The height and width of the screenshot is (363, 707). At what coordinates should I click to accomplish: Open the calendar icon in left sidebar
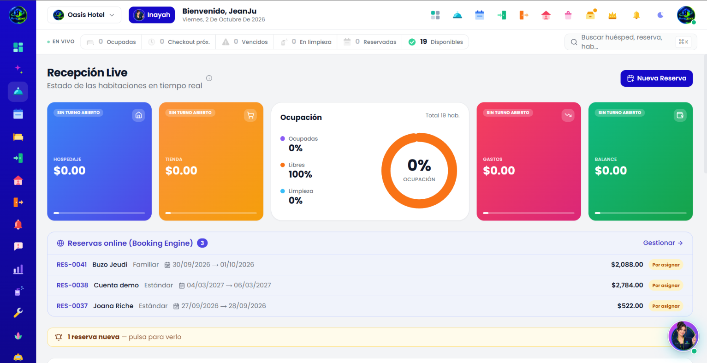tap(18, 114)
